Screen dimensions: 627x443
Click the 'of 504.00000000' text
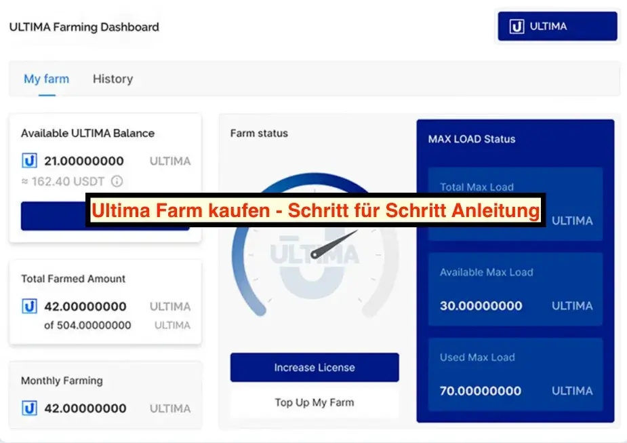(x=87, y=326)
